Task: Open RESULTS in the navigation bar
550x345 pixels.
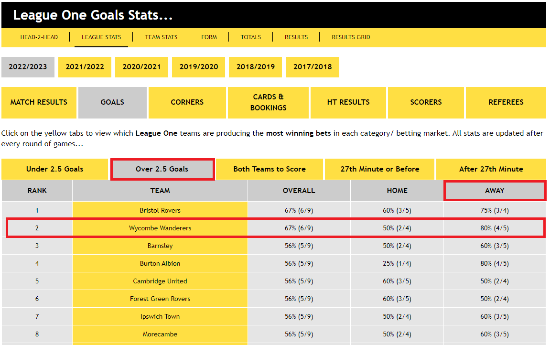Action: click(296, 37)
